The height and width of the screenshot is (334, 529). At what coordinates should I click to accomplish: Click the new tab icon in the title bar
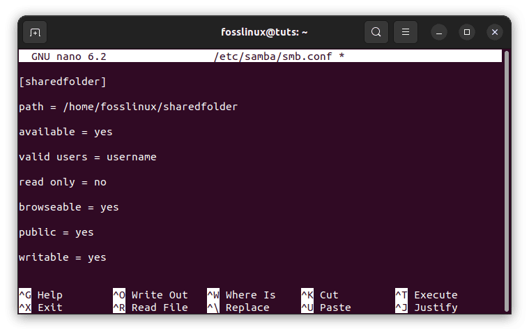35,32
